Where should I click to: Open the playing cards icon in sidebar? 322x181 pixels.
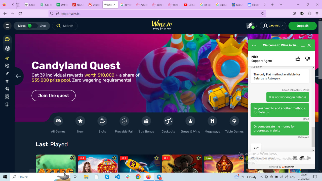coord(7,66)
